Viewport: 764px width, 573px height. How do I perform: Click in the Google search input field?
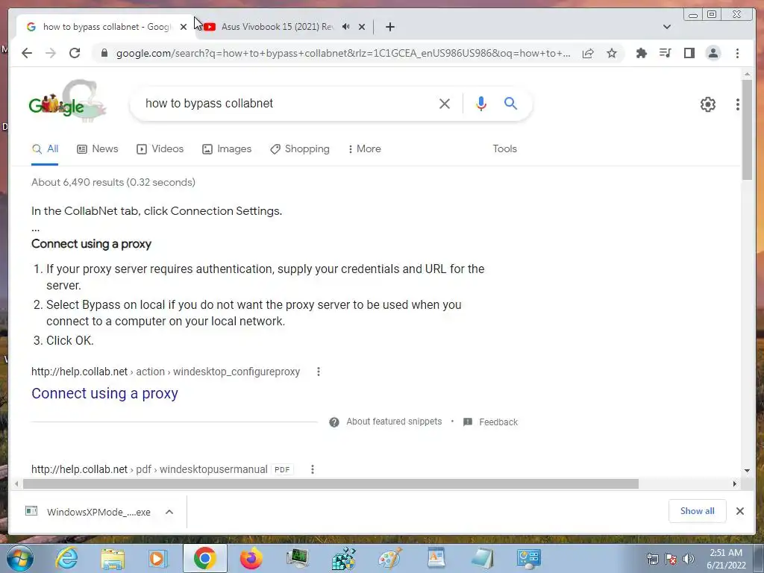(x=287, y=103)
